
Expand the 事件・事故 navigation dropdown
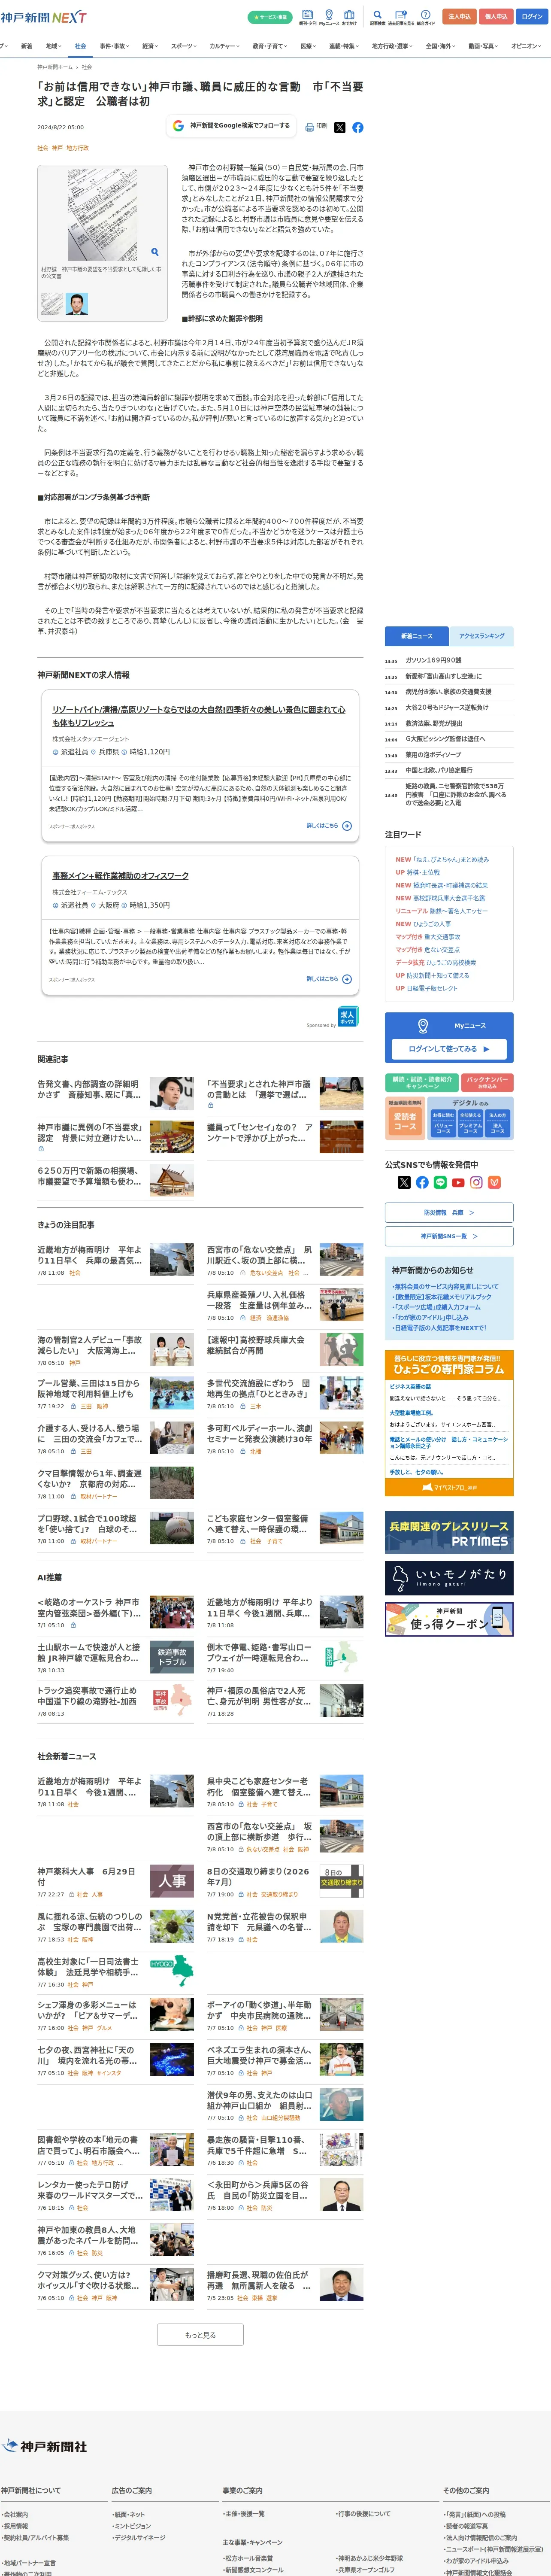click(x=114, y=46)
